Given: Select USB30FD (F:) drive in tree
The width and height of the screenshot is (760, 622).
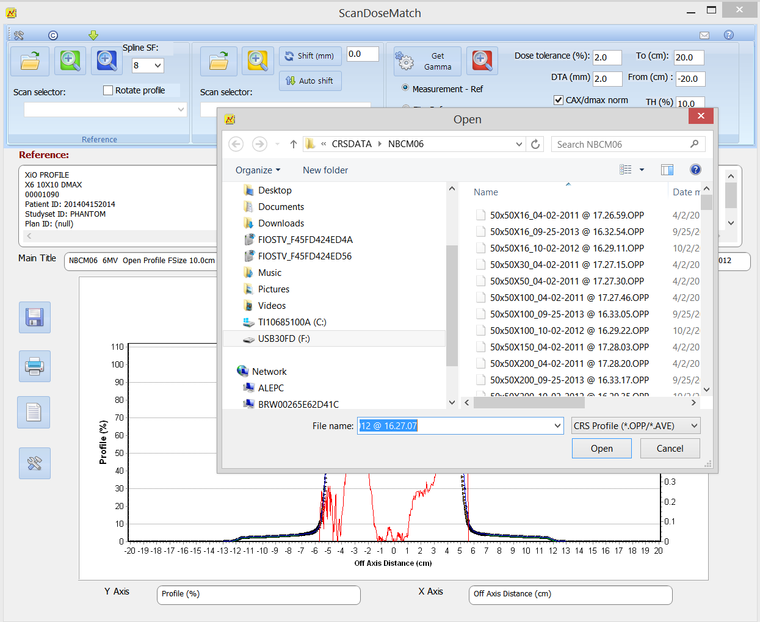Looking at the screenshot, I should click(283, 339).
